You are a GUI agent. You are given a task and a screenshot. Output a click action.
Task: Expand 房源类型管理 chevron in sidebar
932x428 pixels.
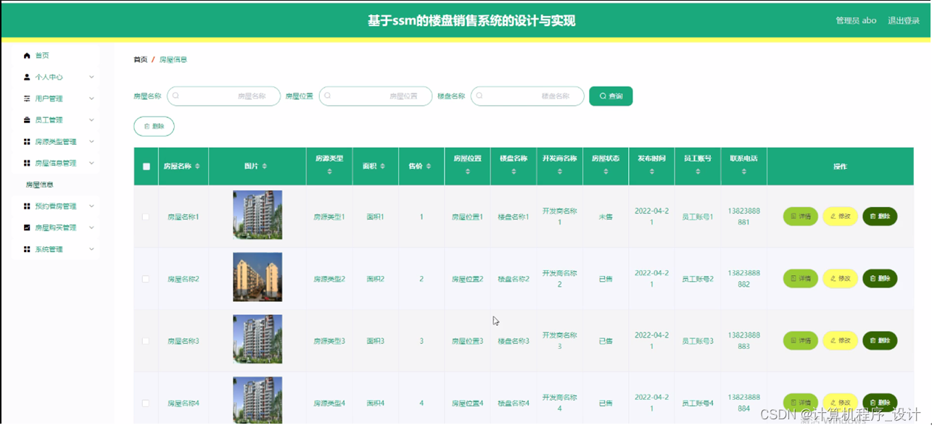[x=91, y=142]
